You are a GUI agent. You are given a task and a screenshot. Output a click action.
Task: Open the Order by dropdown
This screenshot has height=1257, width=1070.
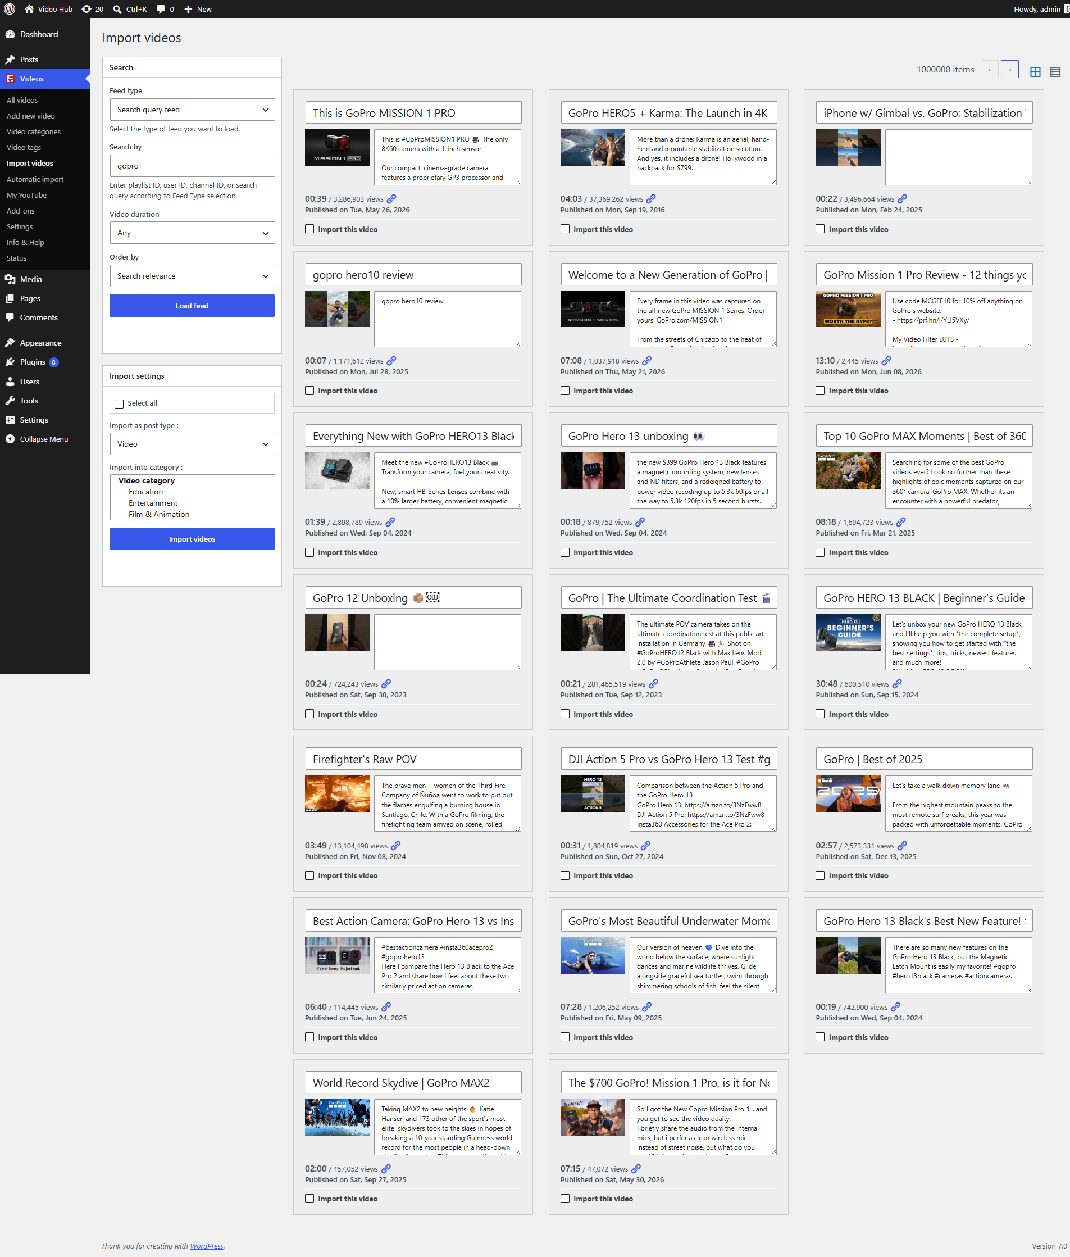(192, 276)
